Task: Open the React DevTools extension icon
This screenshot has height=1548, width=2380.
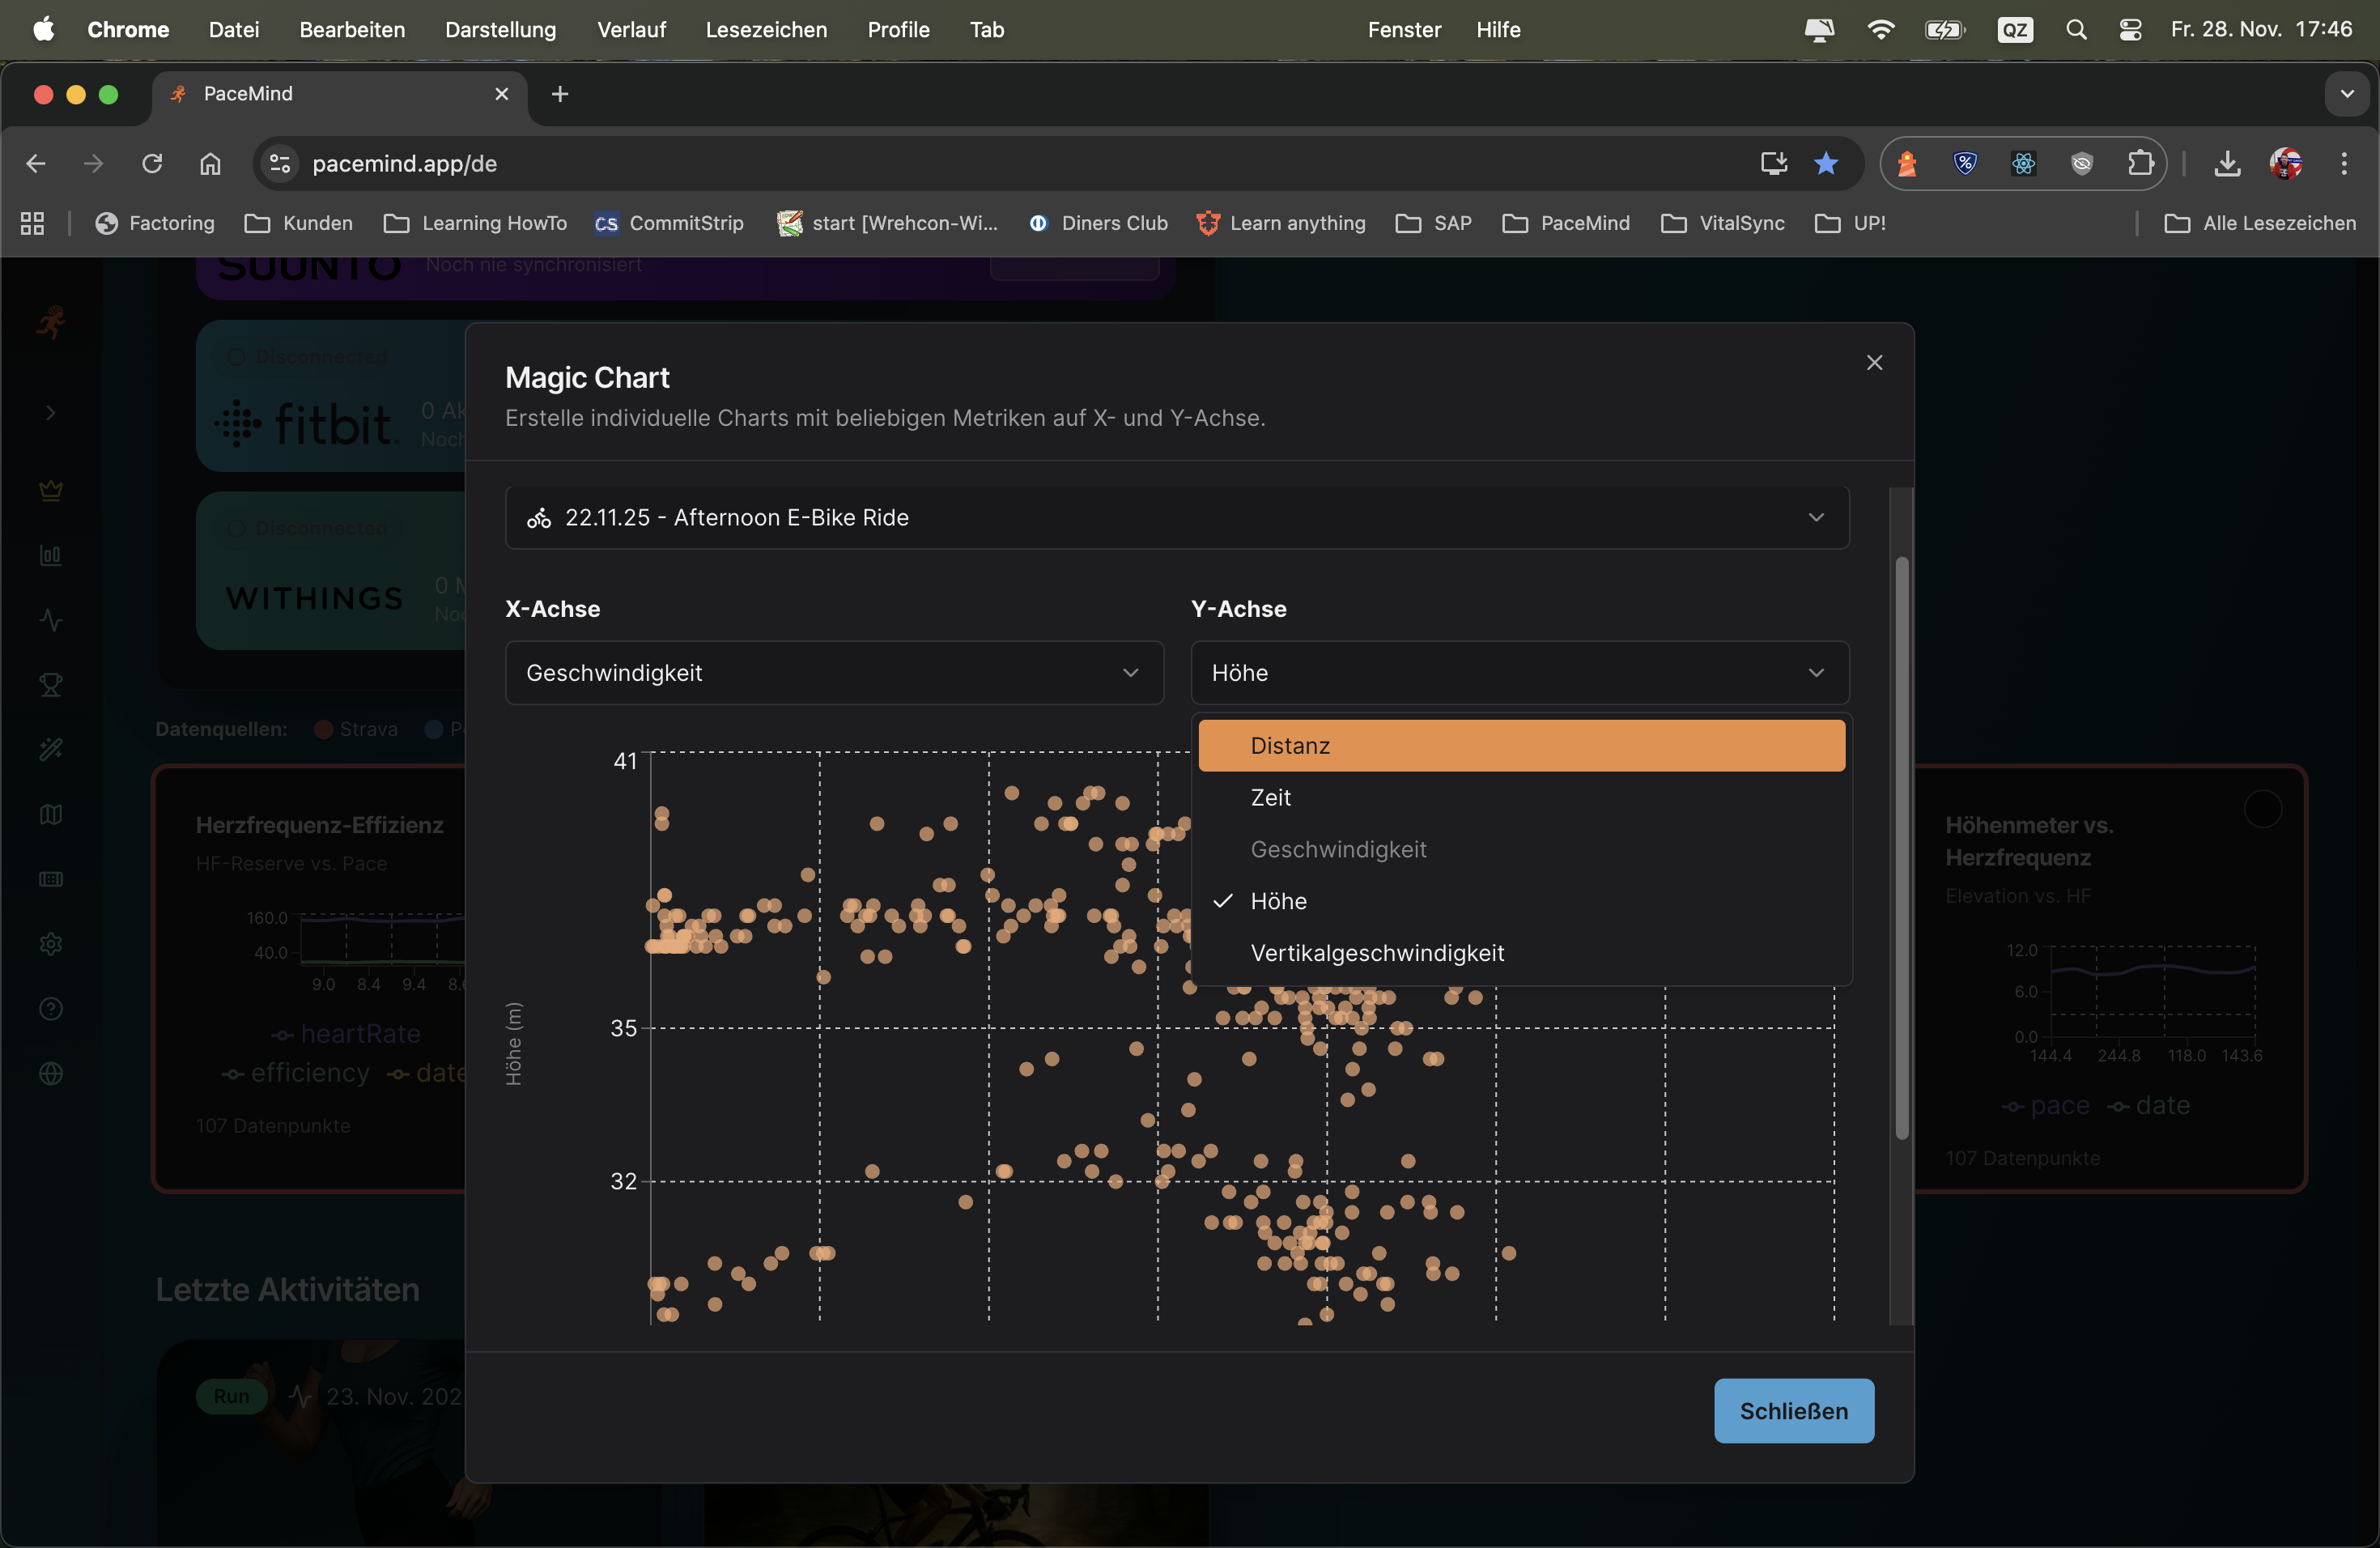Action: (x=2023, y=163)
